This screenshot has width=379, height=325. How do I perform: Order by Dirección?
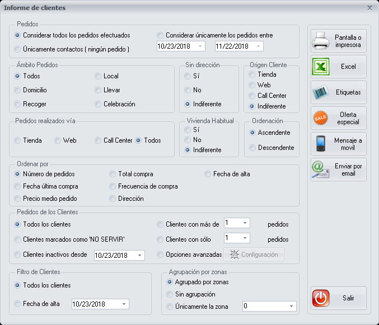point(113,199)
